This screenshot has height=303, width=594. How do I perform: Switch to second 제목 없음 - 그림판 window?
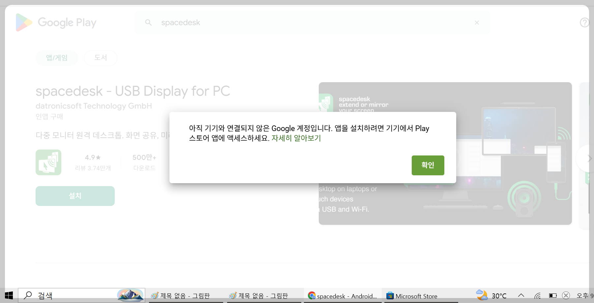pos(264,296)
